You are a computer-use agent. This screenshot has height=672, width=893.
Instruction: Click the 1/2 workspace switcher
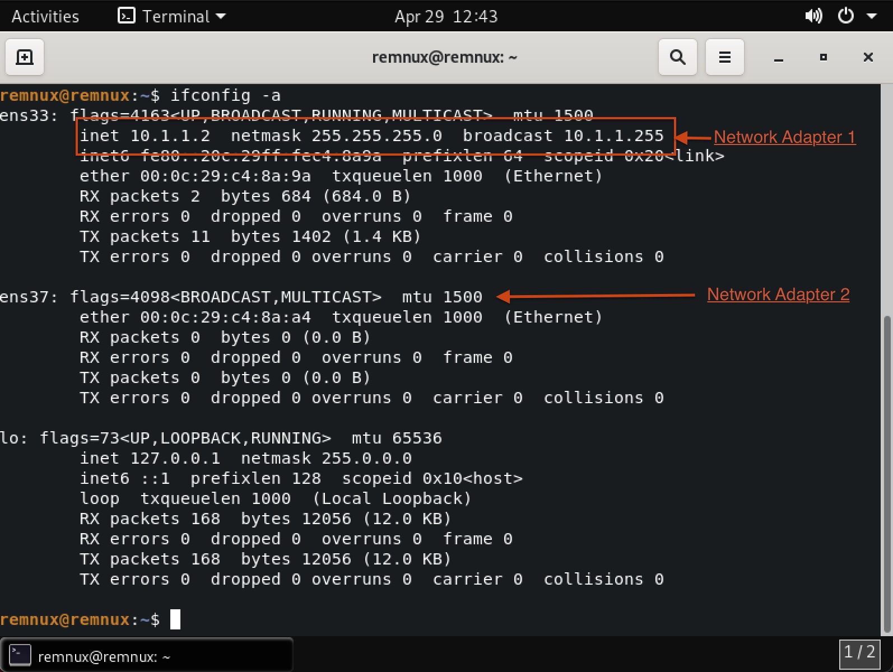pyautogui.click(x=859, y=653)
